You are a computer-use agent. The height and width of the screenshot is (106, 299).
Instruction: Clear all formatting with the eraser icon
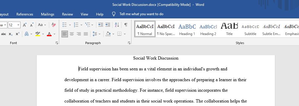(x=54, y=25)
